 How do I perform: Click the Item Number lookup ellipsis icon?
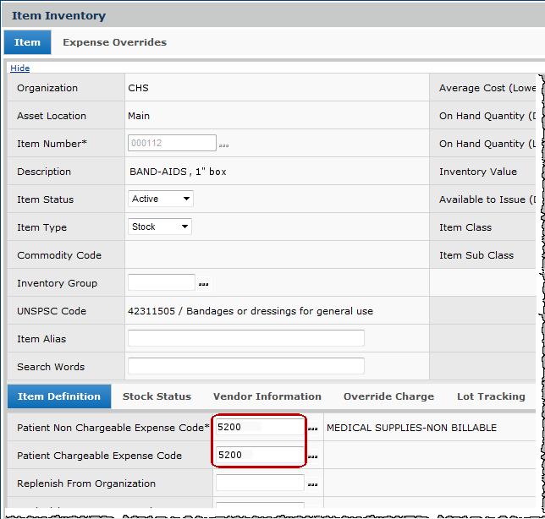point(223,145)
